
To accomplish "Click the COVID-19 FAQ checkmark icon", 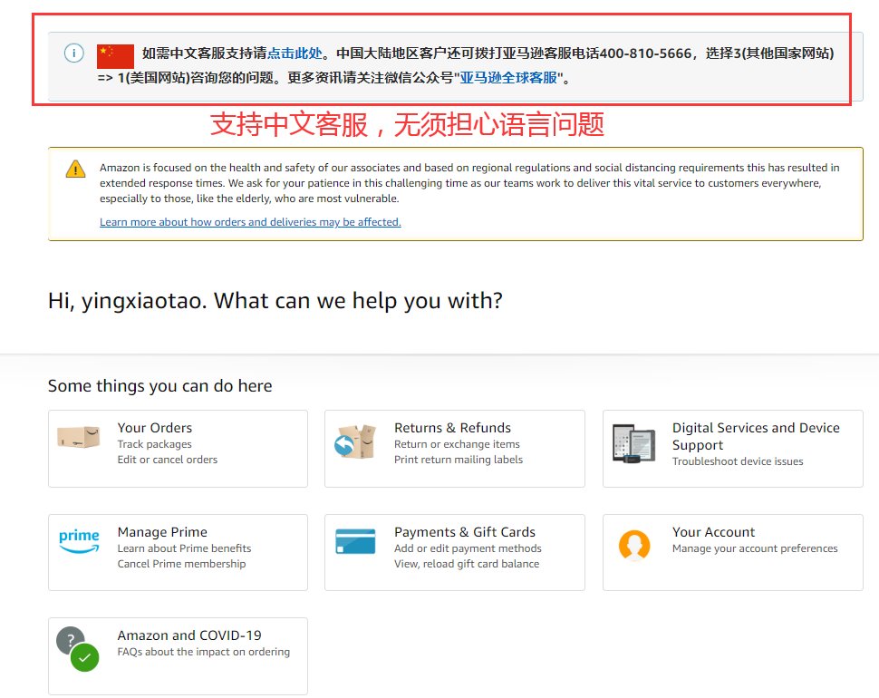I will click(78, 649).
